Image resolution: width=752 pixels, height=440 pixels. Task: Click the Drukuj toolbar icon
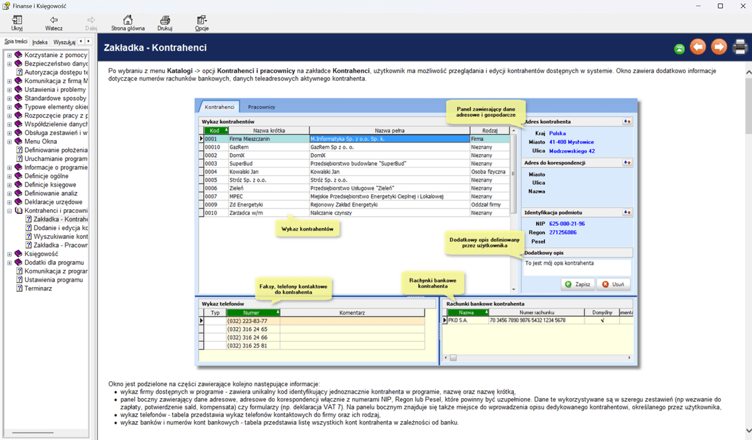click(165, 23)
